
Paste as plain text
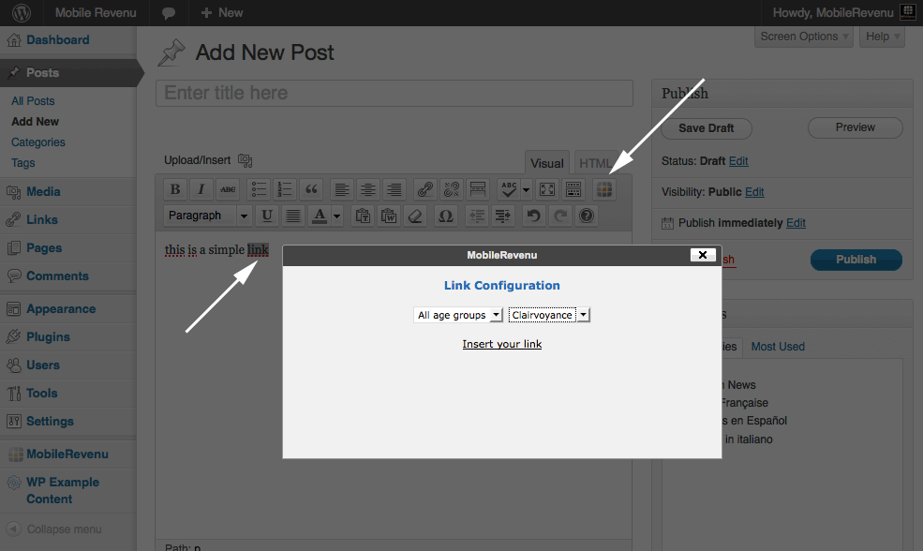[363, 216]
